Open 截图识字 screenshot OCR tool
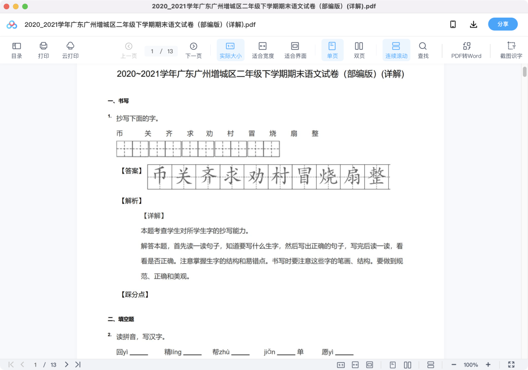The height and width of the screenshot is (370, 528). point(511,50)
